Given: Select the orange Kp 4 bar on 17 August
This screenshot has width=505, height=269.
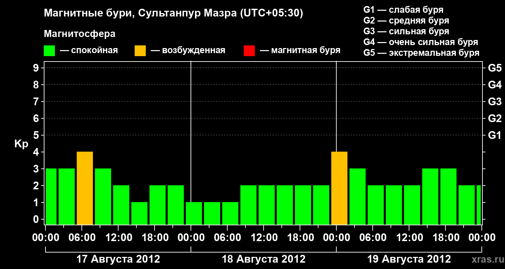Looking at the screenshot, I should tap(85, 188).
